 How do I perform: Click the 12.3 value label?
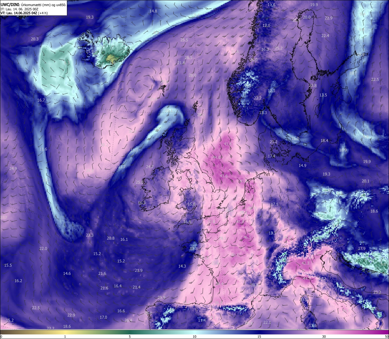coord(271,91)
